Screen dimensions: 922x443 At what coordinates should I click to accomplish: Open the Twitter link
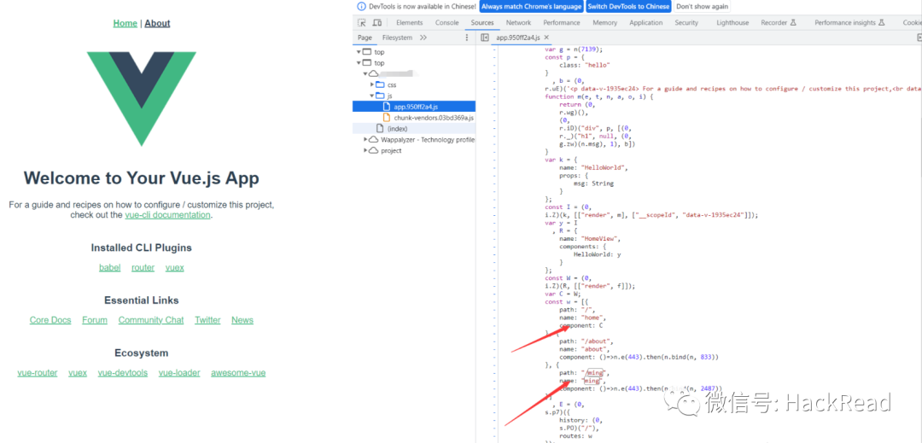point(207,320)
